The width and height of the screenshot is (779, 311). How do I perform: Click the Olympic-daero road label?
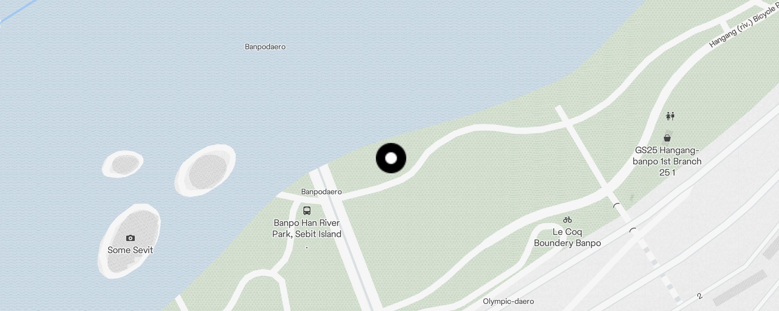click(508, 301)
